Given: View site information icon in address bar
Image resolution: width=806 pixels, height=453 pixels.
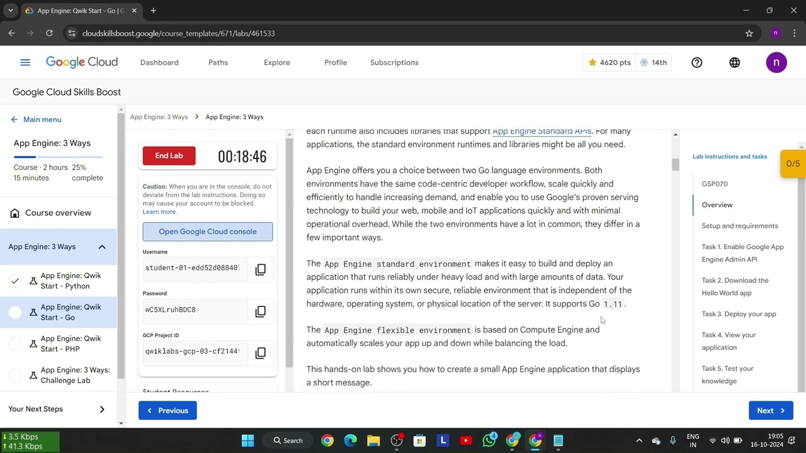Looking at the screenshot, I should (72, 33).
